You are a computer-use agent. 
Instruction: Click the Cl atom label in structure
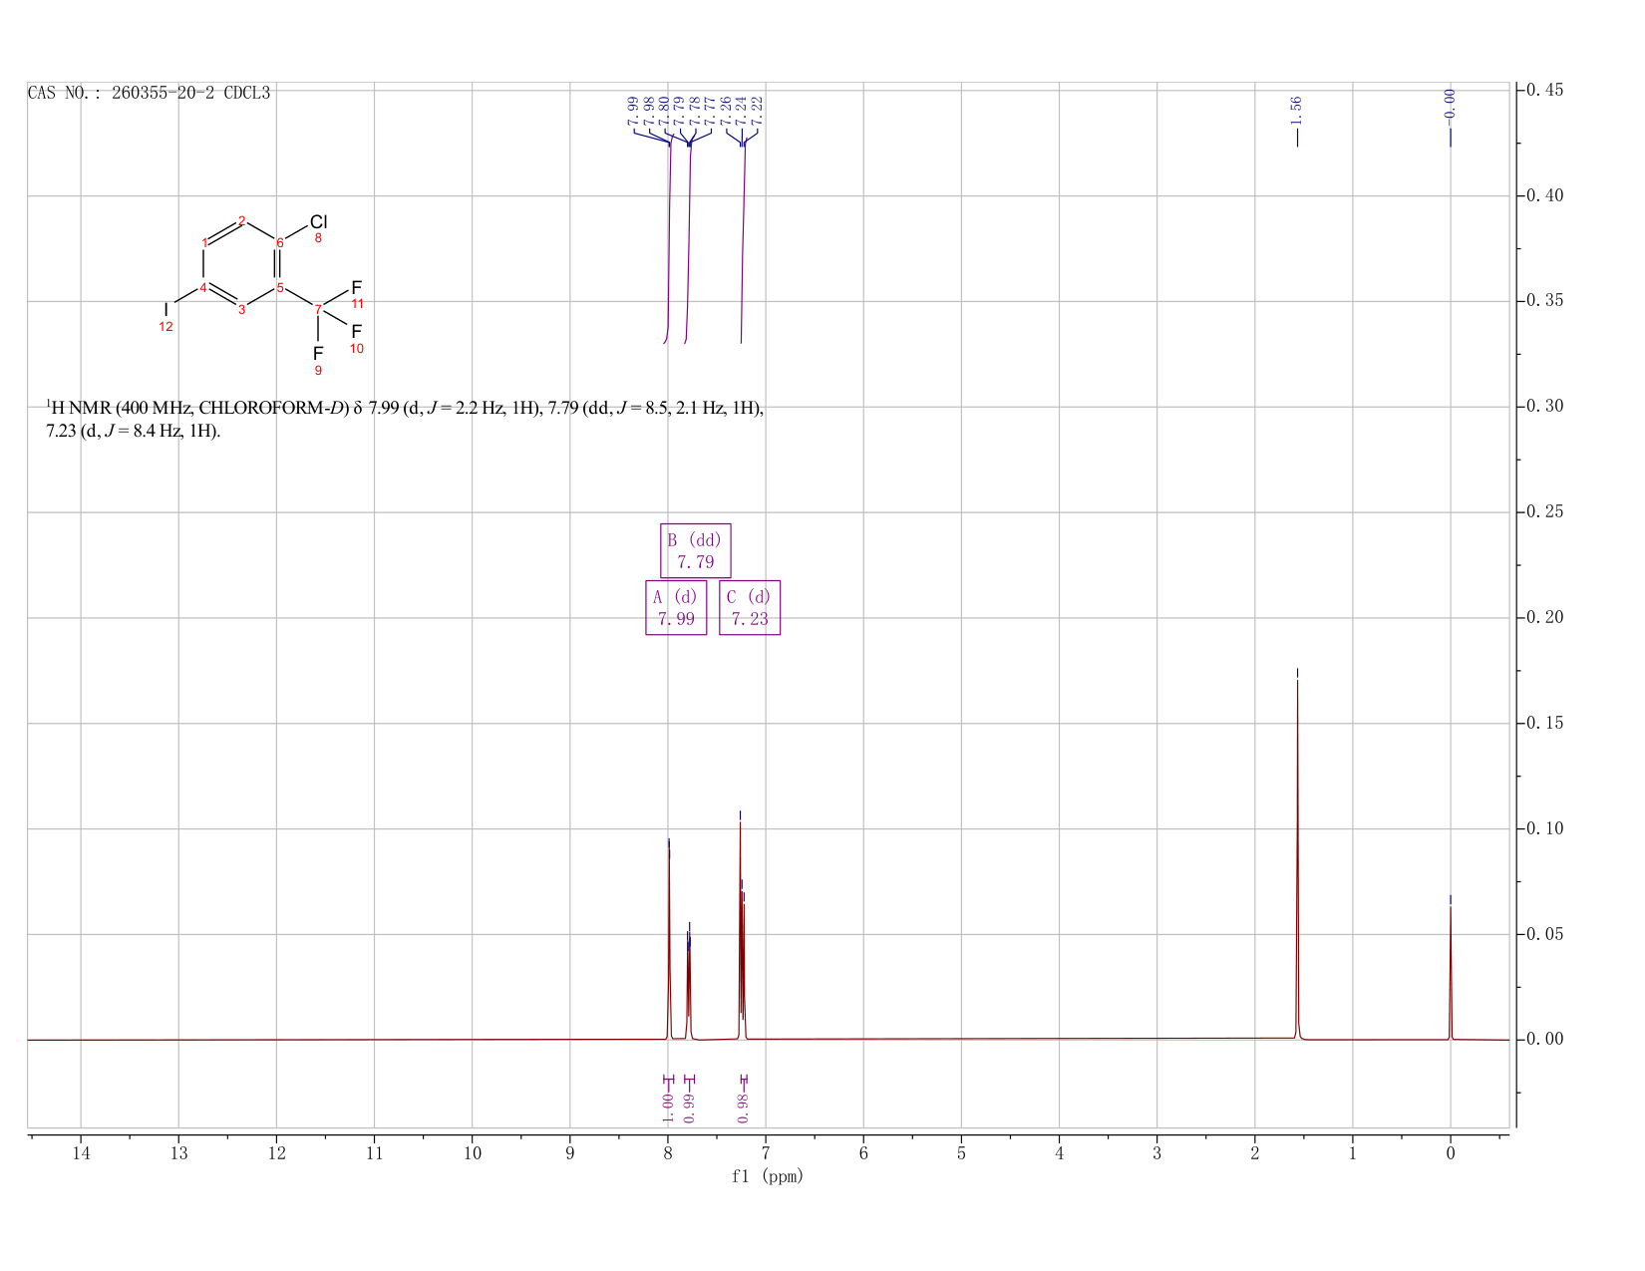[x=318, y=221]
